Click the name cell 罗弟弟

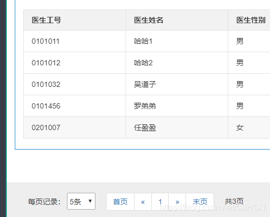click(177, 106)
